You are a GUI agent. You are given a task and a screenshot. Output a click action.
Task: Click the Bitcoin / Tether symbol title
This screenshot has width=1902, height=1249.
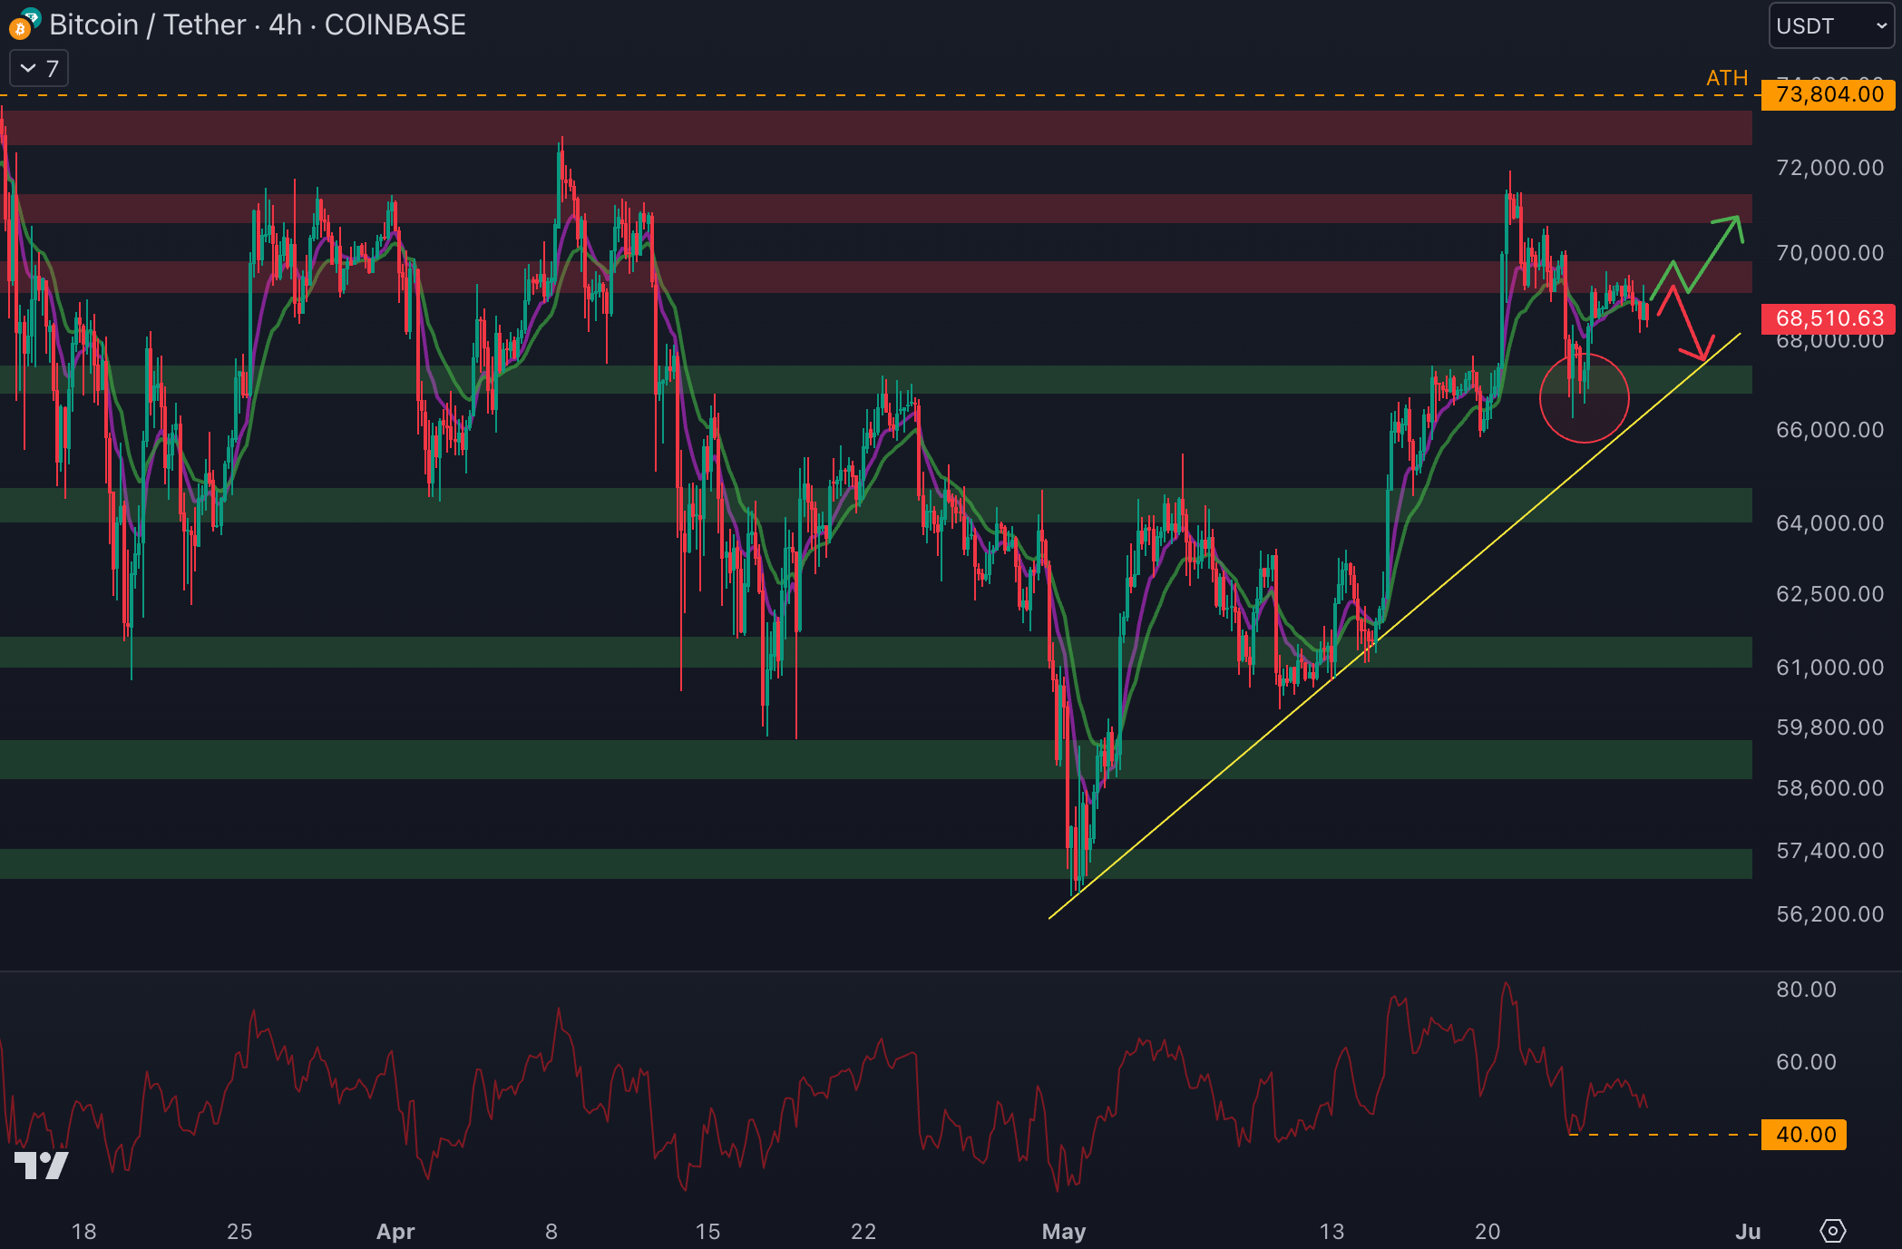[x=147, y=24]
